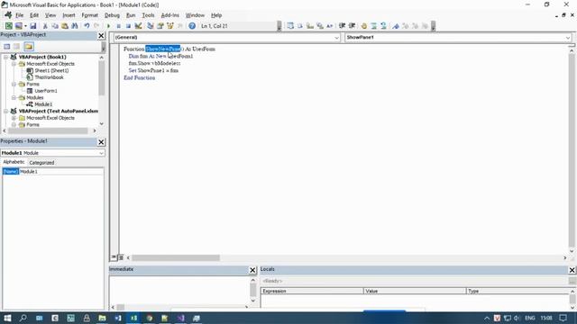Expand Microsoft Excel Objects under Test AutoPanel project
Viewport: 577px width, 324px height.
[14, 118]
